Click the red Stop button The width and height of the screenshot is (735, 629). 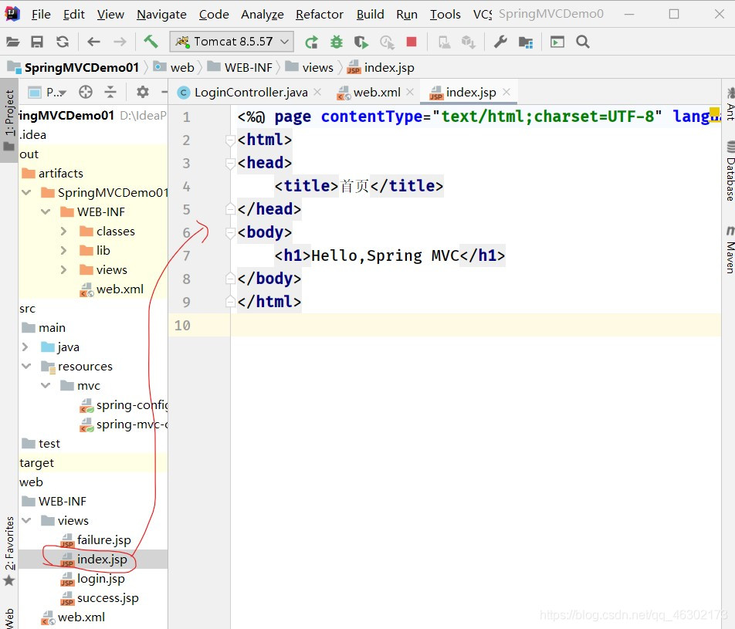(x=412, y=42)
